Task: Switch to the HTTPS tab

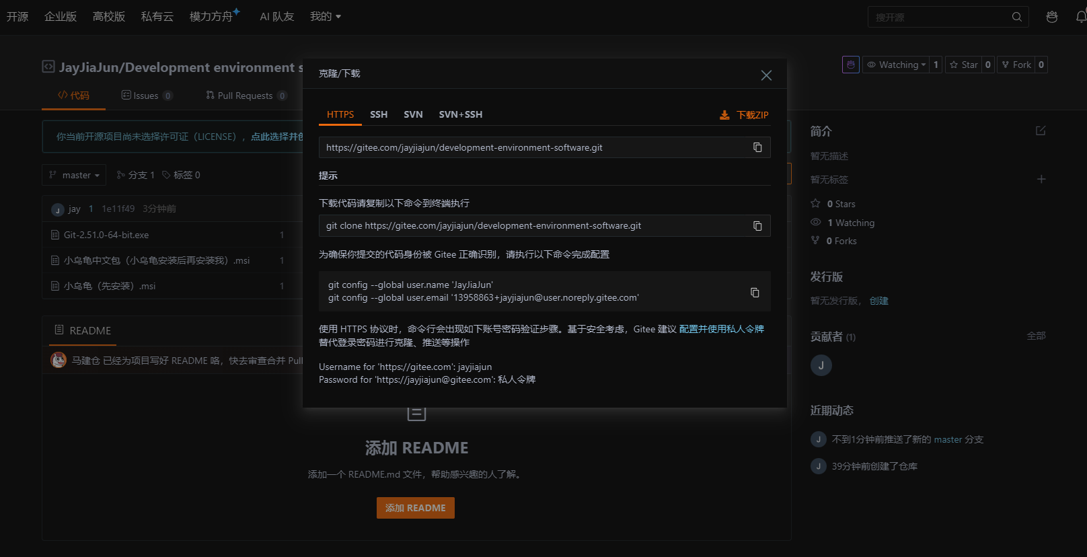Action: [x=340, y=114]
